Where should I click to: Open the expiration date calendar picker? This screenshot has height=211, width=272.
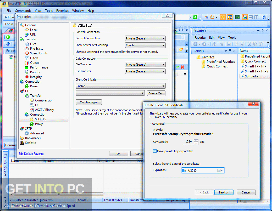click(x=220, y=170)
